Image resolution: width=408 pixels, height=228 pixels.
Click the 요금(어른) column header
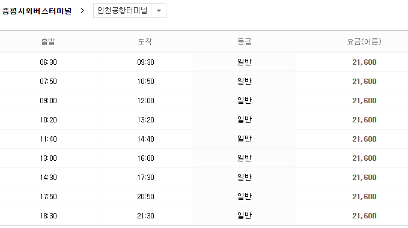364,41
